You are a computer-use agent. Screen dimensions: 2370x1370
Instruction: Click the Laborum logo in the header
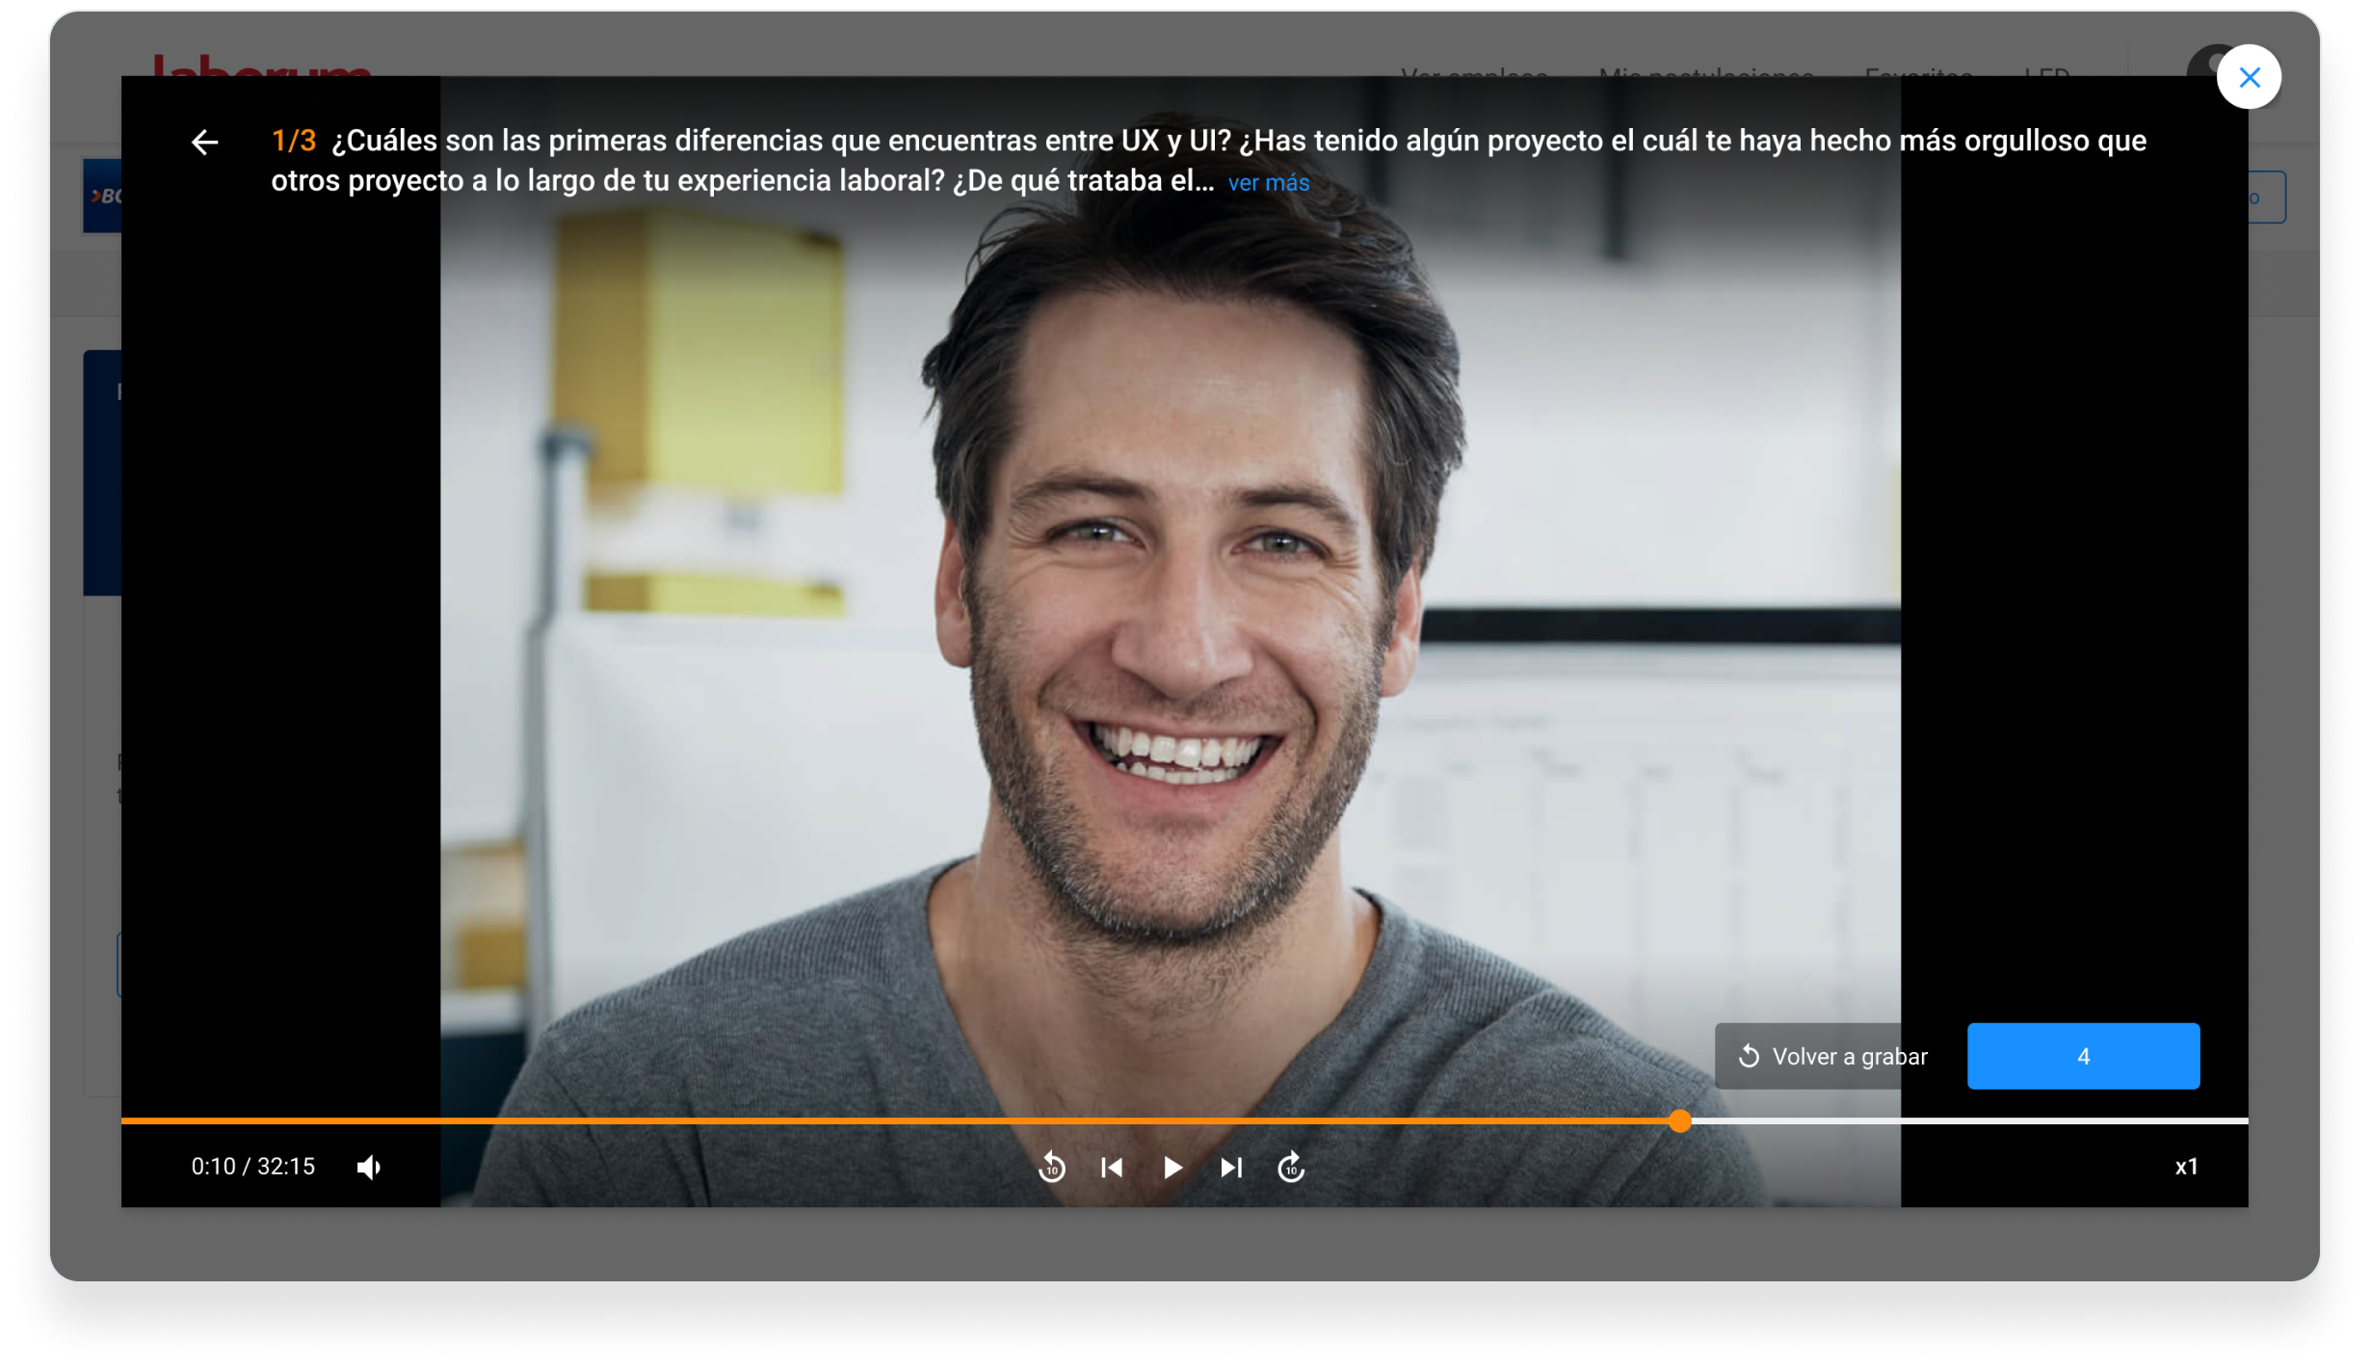click(x=262, y=66)
